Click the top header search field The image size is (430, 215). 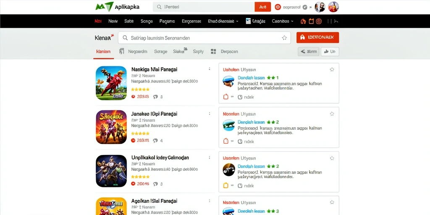pos(204,7)
